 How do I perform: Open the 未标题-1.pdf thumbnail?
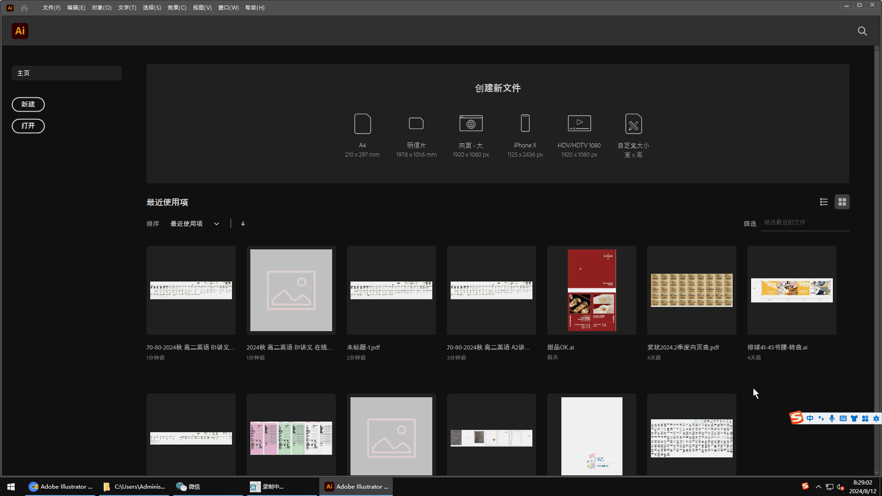click(391, 290)
